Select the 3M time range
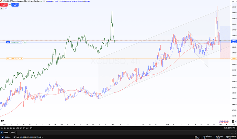This screenshot has height=139, width=237. (x=11, y=128)
